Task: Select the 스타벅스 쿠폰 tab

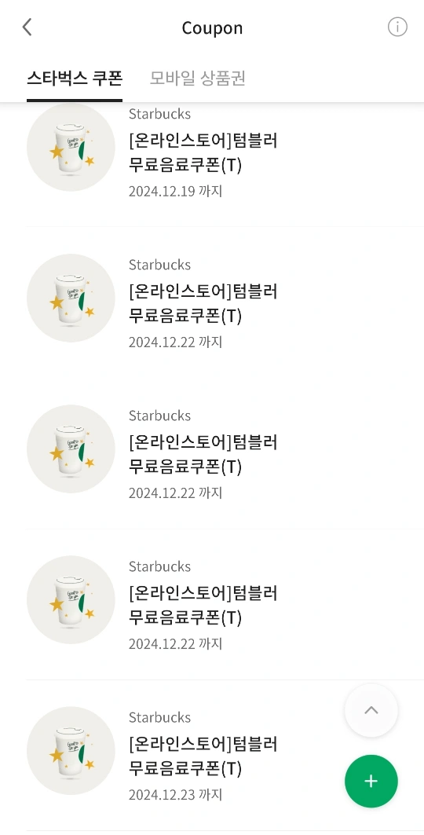Action: pyautogui.click(x=75, y=79)
